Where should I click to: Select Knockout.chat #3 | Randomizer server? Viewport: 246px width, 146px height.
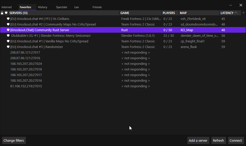(x=123, y=47)
